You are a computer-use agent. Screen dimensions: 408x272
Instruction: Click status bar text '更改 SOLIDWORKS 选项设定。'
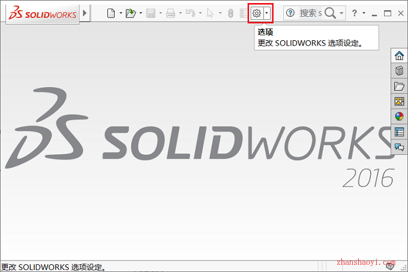pos(53,267)
